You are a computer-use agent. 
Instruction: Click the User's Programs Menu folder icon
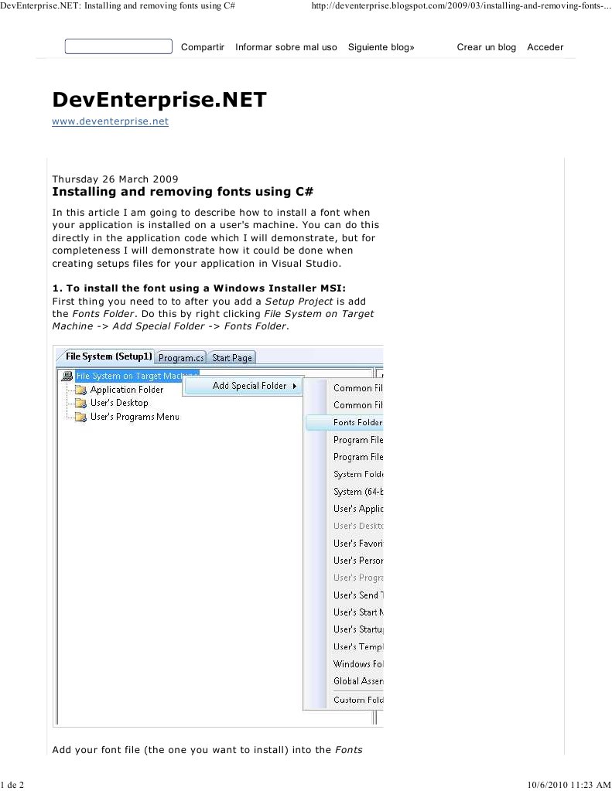pyautogui.click(x=80, y=417)
